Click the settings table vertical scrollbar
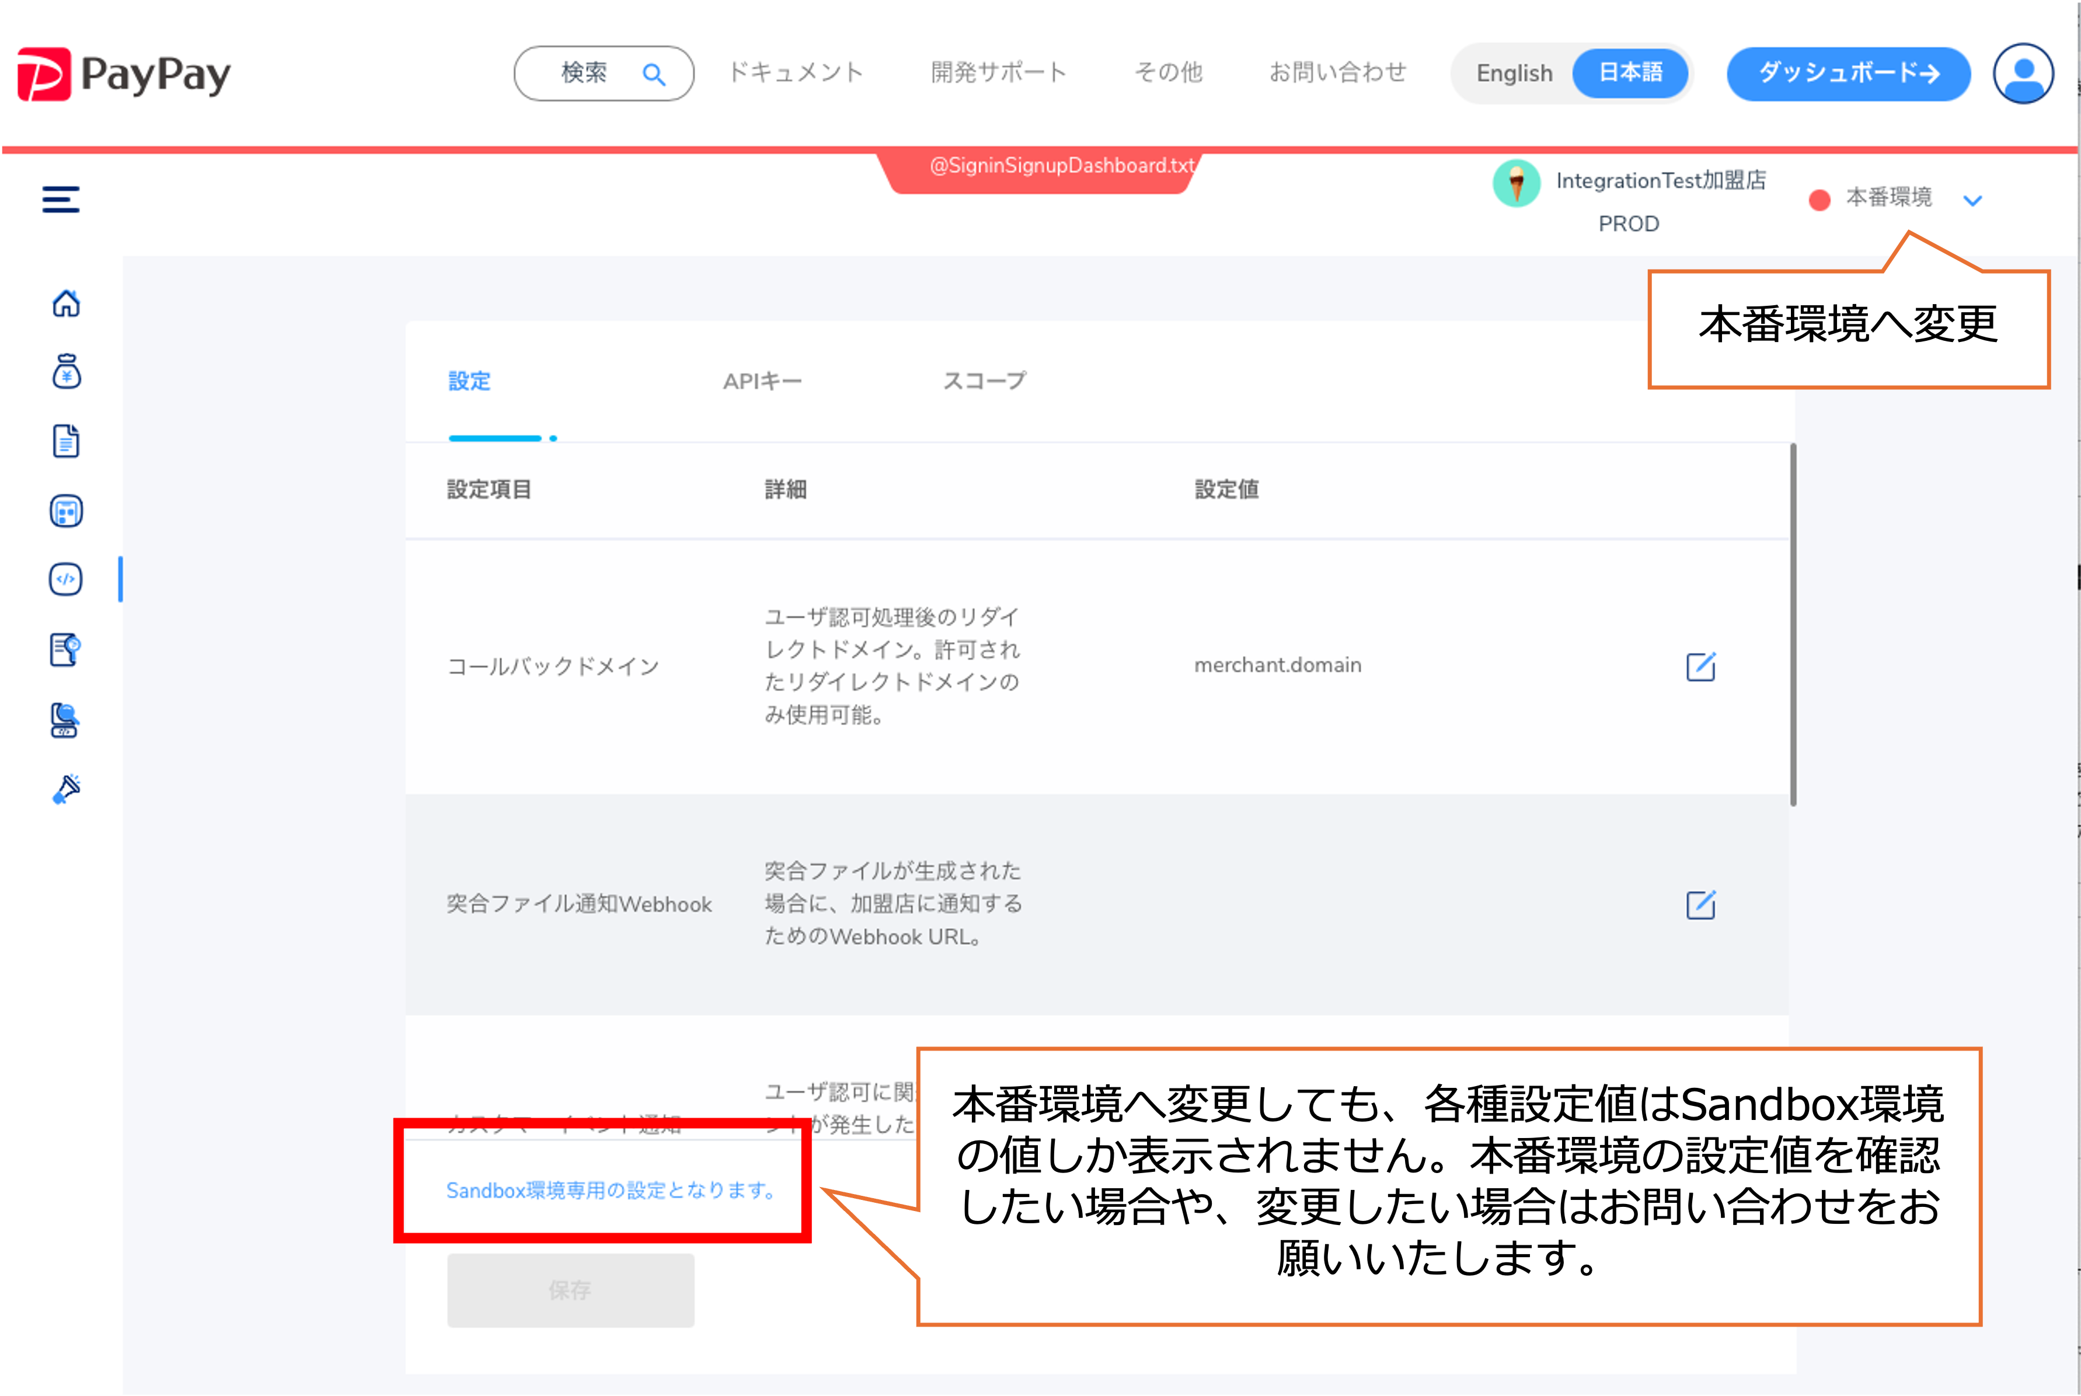This screenshot has width=2081, height=1396. tap(1793, 624)
